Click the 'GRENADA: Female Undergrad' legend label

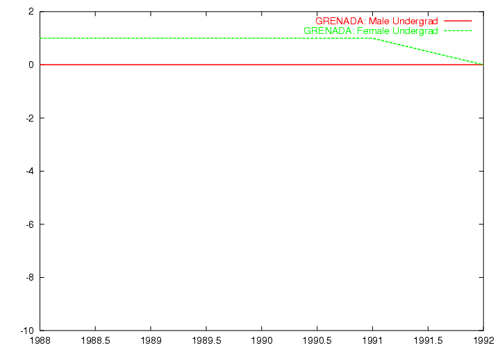371,31
